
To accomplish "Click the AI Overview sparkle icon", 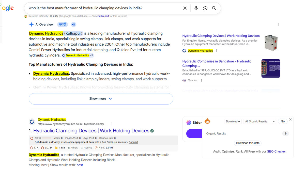I will tap(31, 25).
